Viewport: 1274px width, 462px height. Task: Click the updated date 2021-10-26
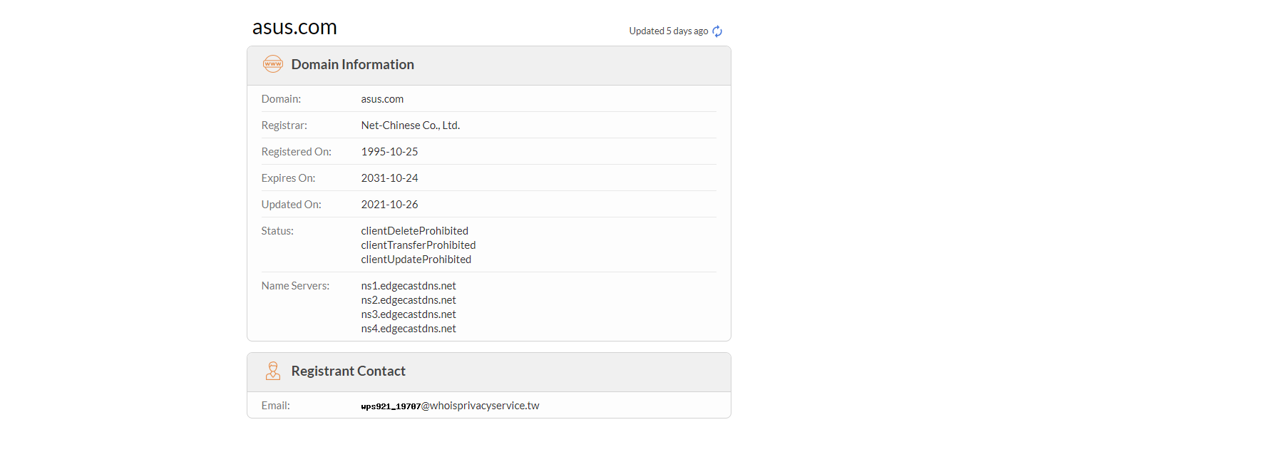point(389,205)
